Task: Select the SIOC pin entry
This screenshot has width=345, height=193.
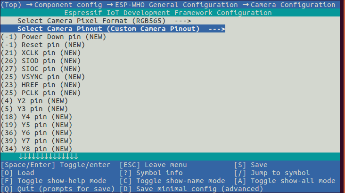Action: click(x=41, y=69)
